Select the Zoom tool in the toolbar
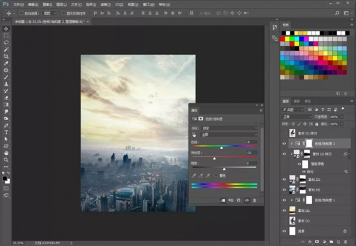 point(6,160)
